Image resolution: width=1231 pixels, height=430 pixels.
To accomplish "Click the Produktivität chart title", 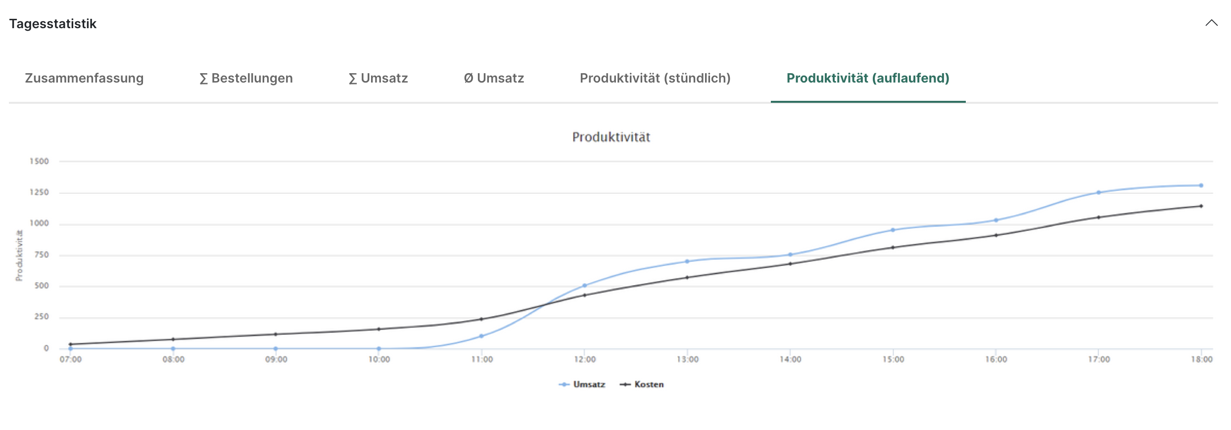I will (611, 137).
